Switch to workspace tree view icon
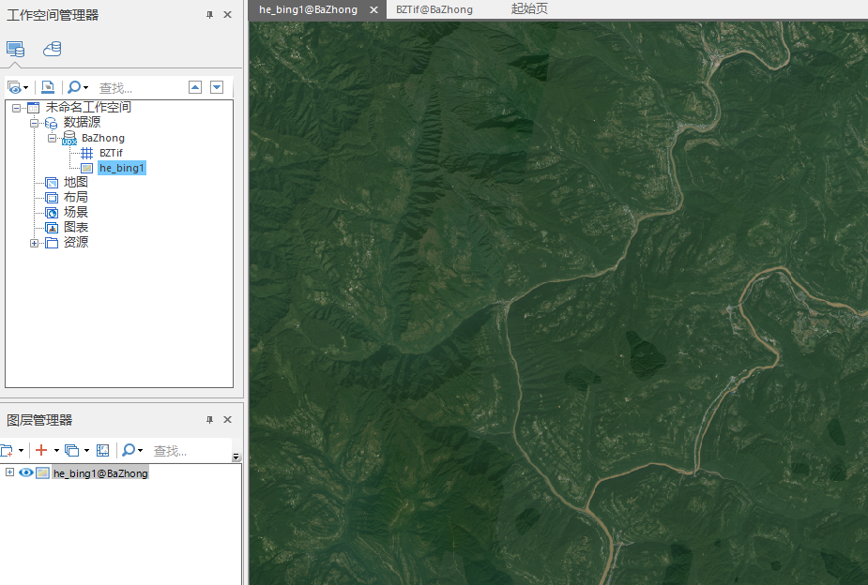The width and height of the screenshot is (868, 585). tap(15, 49)
